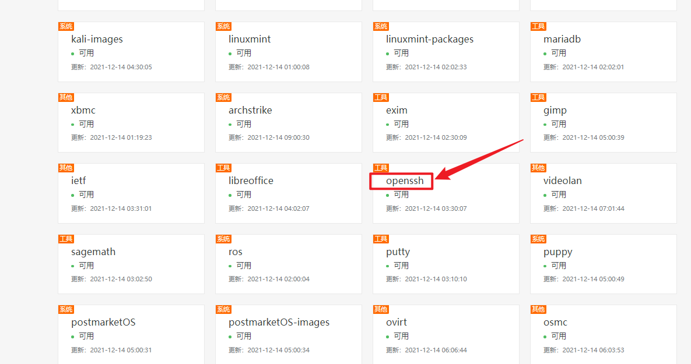Open the openssh mirror highlighted in red
Screen dimensions: 691x364
coord(402,181)
